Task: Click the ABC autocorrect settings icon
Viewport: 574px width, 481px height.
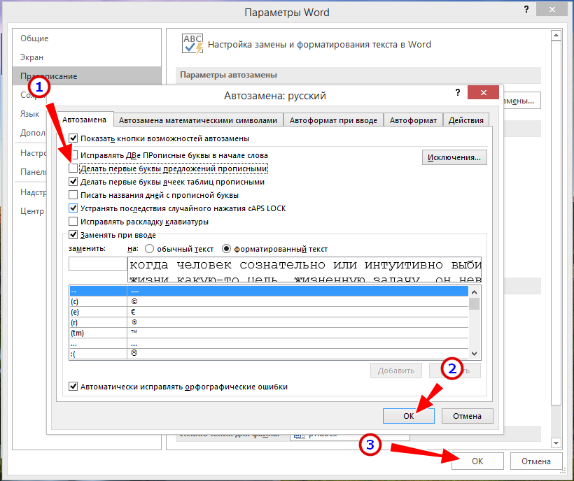Action: pyautogui.click(x=191, y=43)
